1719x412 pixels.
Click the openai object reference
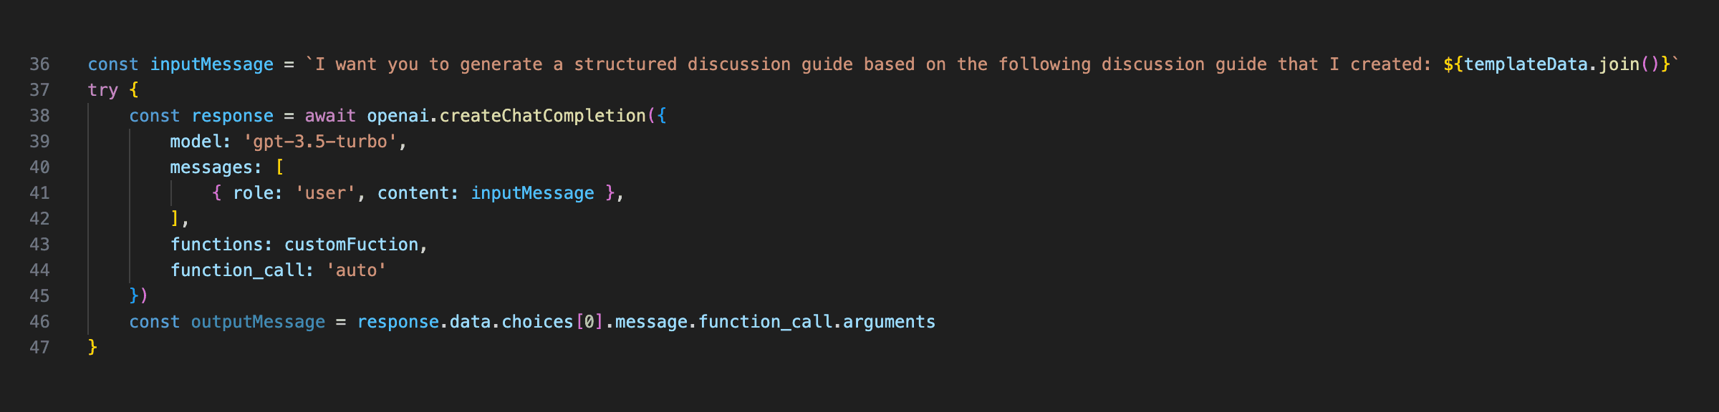(x=398, y=116)
